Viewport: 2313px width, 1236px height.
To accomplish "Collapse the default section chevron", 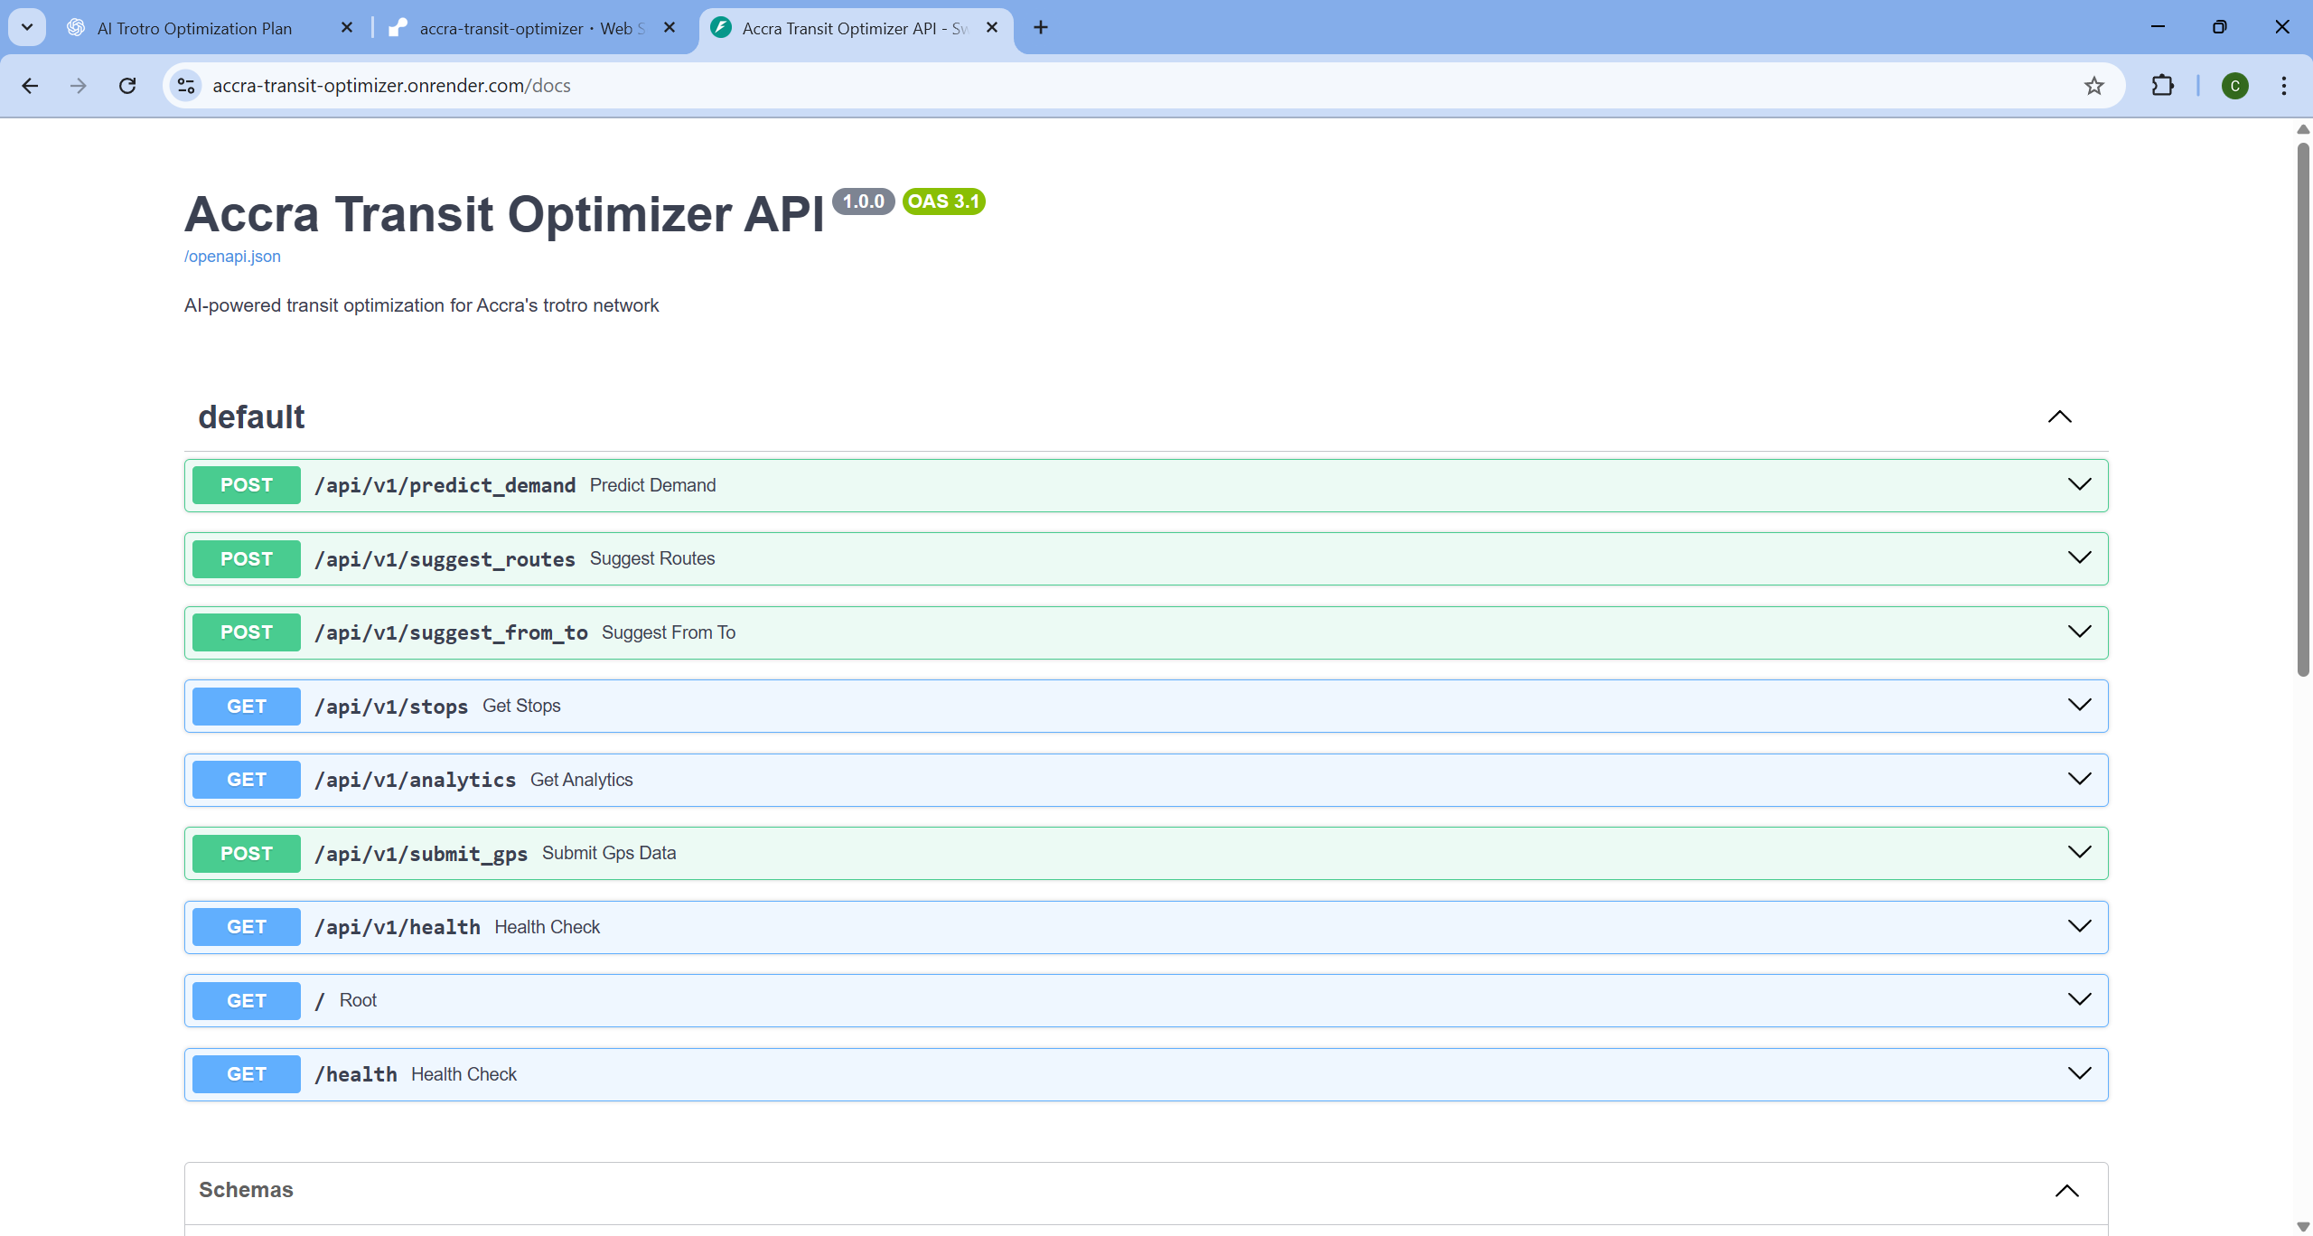I will pyautogui.click(x=2059, y=417).
